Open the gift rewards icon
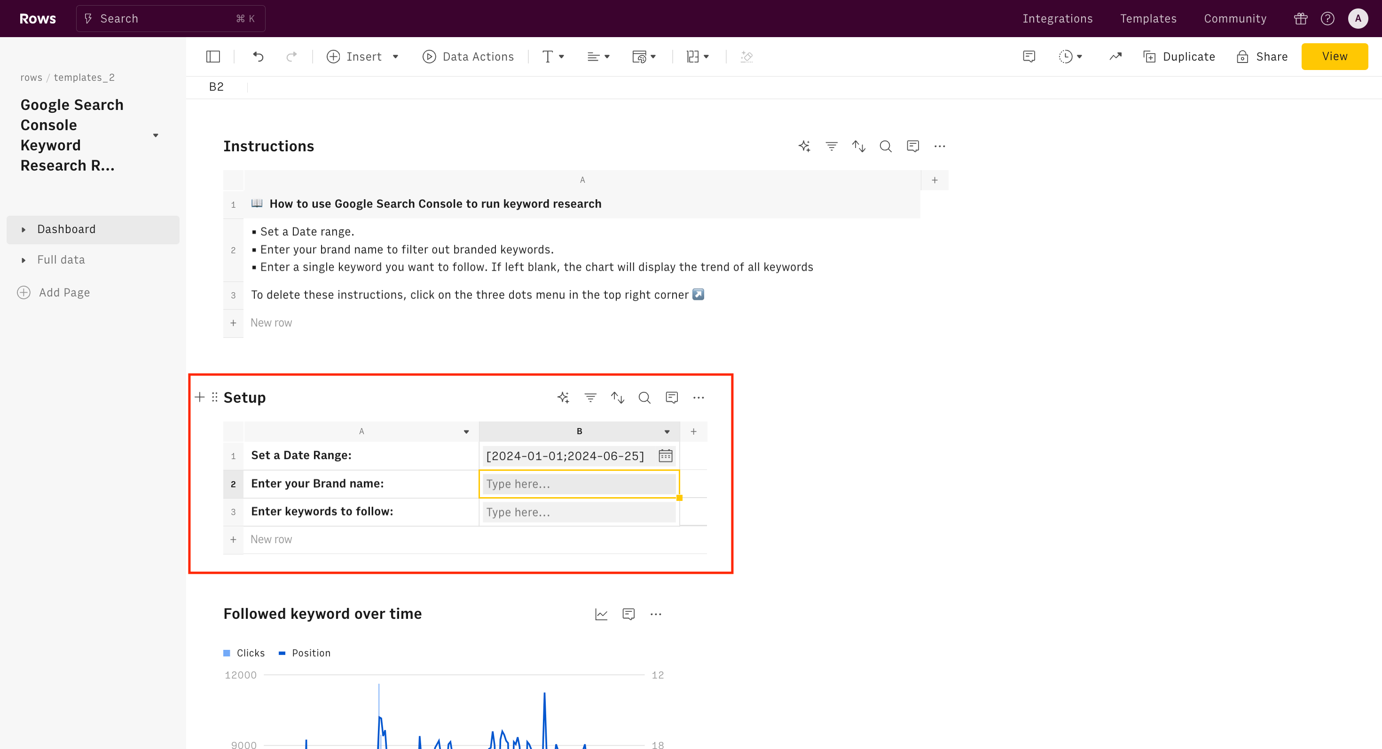Screen dimensions: 1382x749 pos(1301,19)
